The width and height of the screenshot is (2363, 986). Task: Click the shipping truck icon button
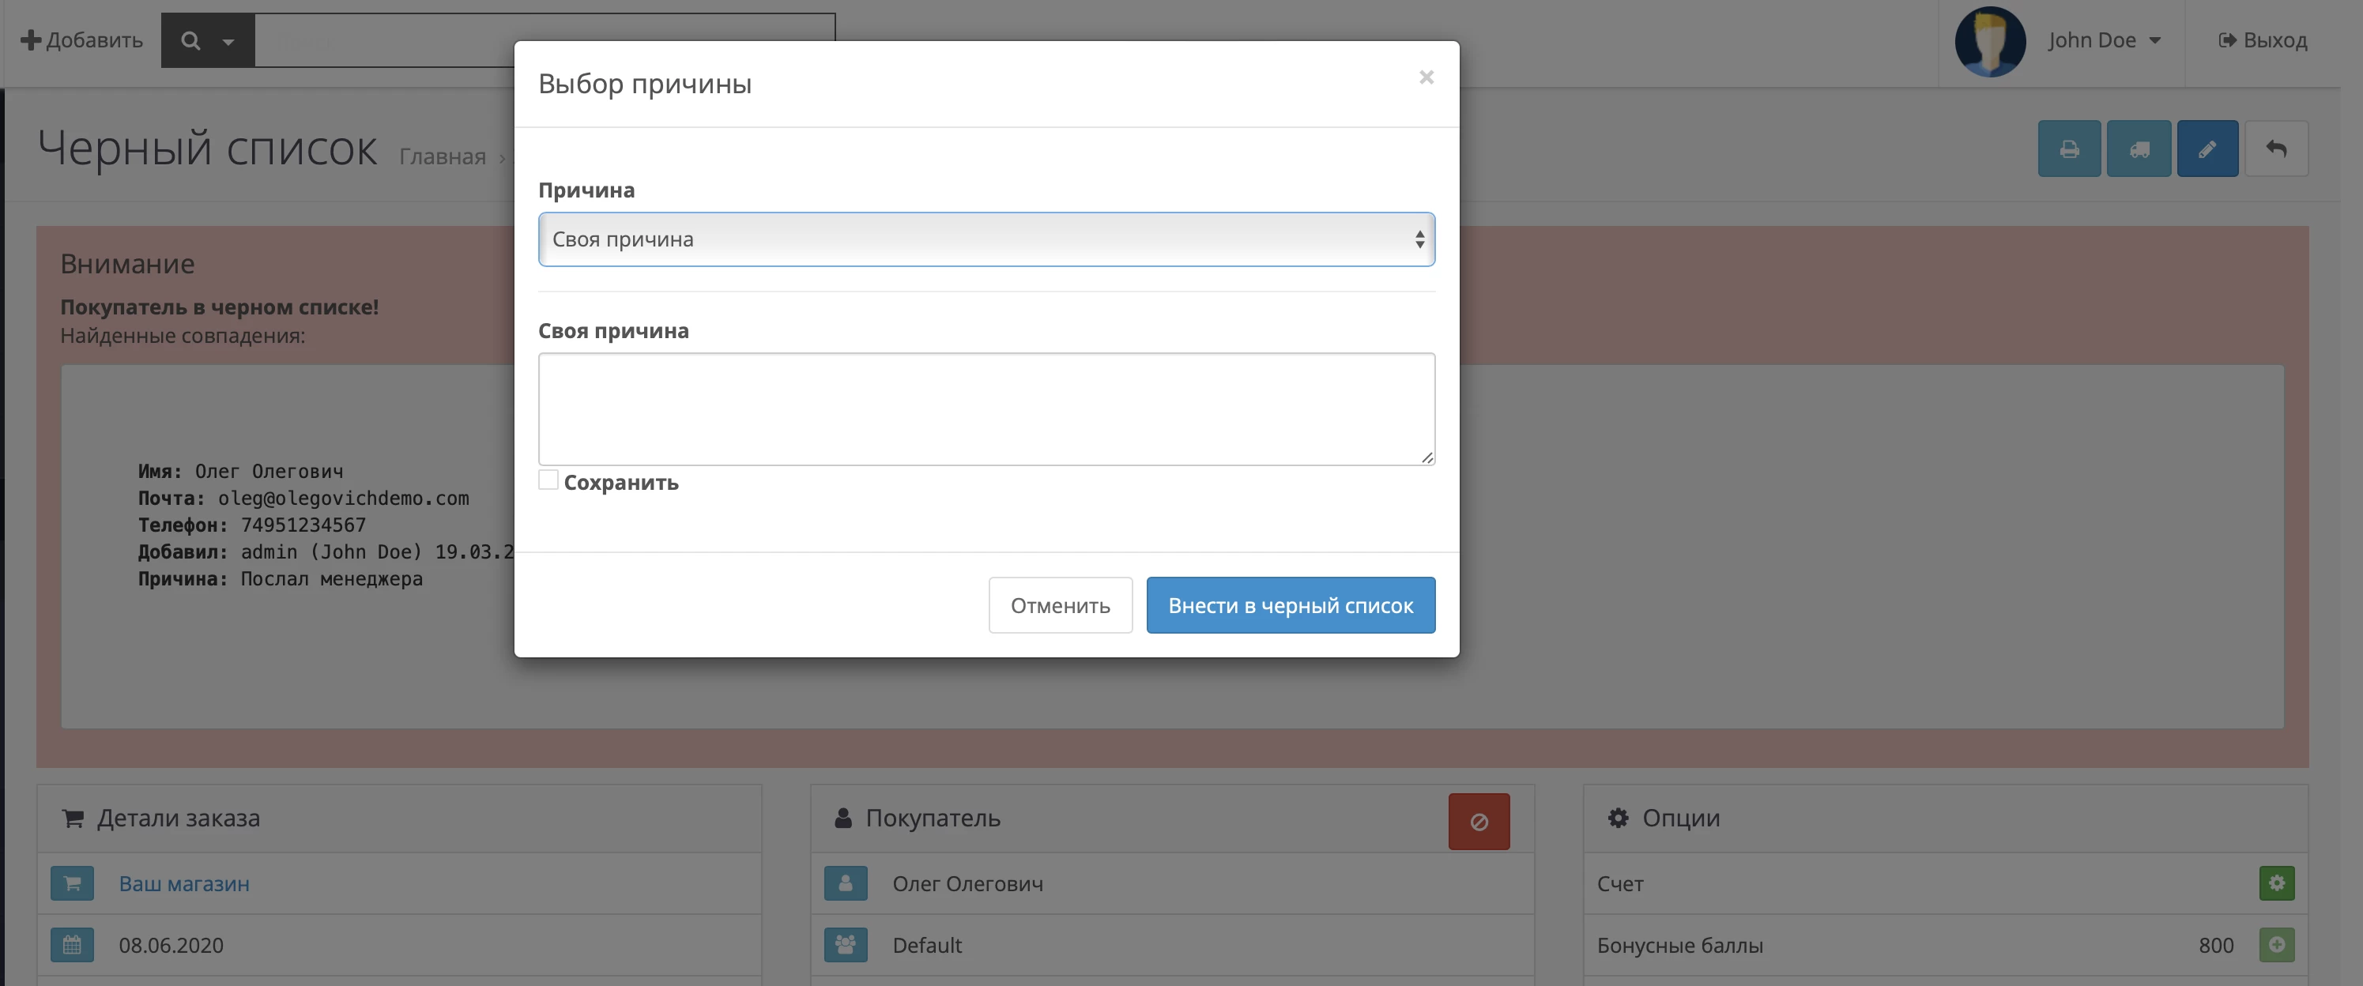click(x=2139, y=149)
